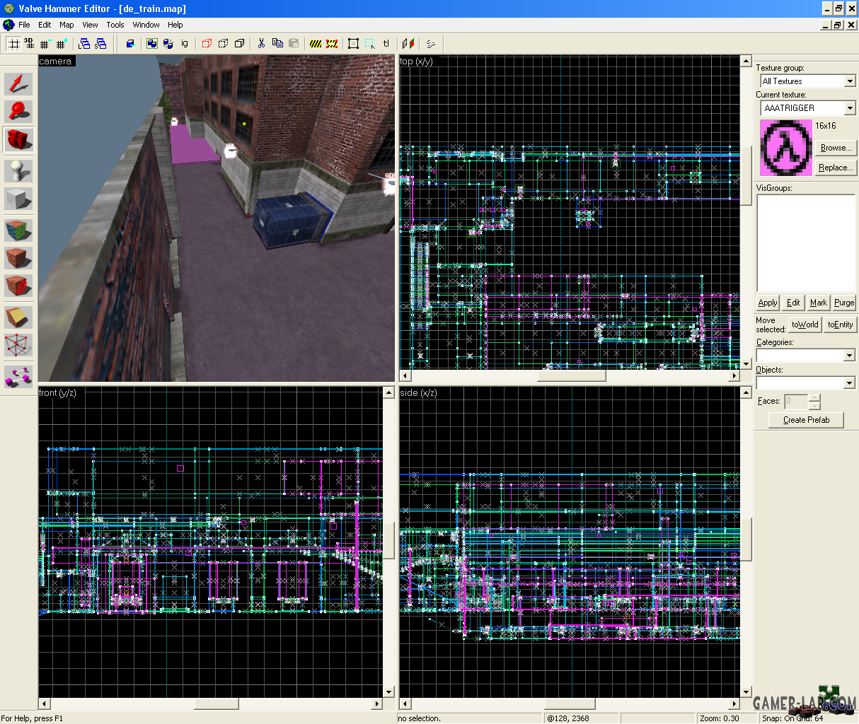
Task: Click the Show all VisGroups icon
Action: pos(239,44)
